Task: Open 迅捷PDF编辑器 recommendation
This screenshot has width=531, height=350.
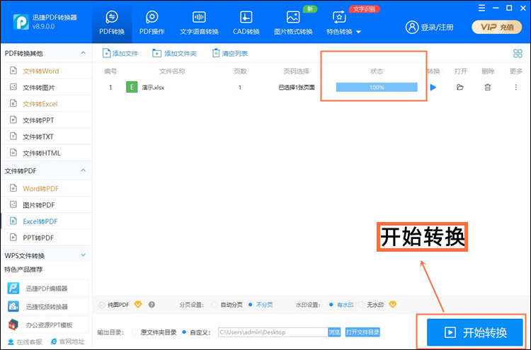Action: (x=47, y=288)
